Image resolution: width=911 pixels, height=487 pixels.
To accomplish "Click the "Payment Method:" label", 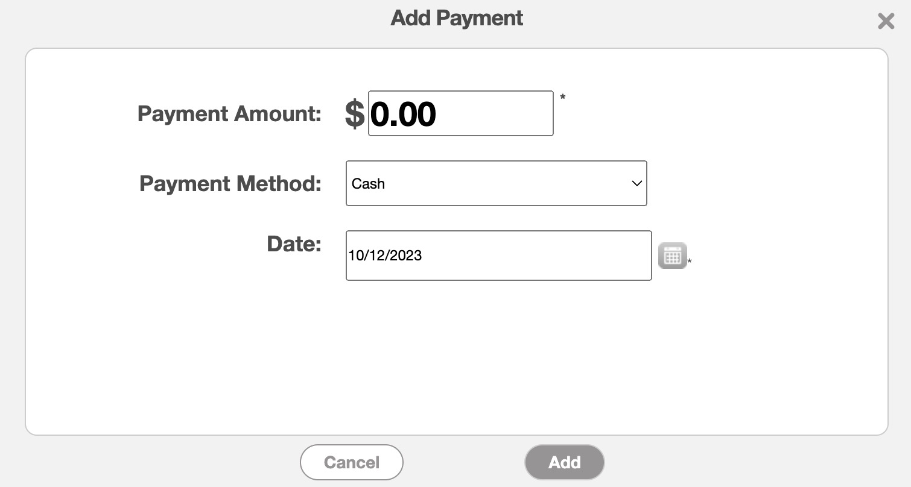I will (x=230, y=183).
